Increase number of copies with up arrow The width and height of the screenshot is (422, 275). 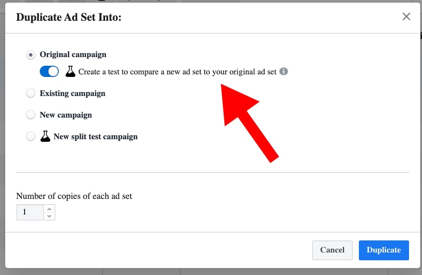pos(49,209)
